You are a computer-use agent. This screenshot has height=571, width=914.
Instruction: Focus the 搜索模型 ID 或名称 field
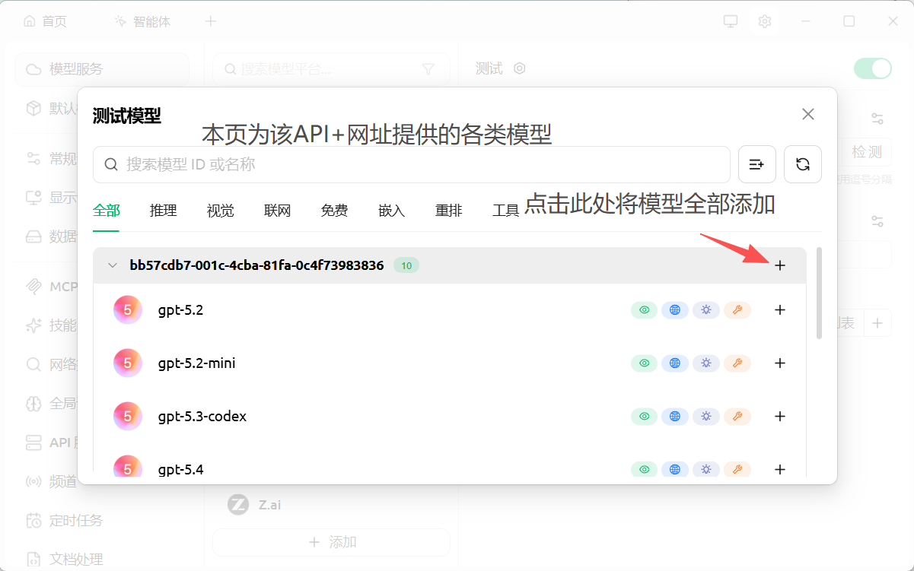(x=412, y=164)
